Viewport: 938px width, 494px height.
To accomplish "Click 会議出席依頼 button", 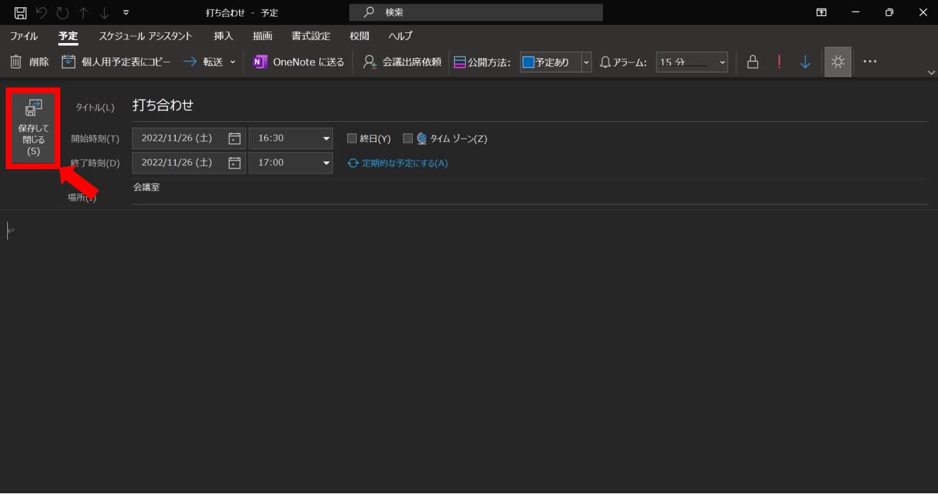I will pos(402,62).
